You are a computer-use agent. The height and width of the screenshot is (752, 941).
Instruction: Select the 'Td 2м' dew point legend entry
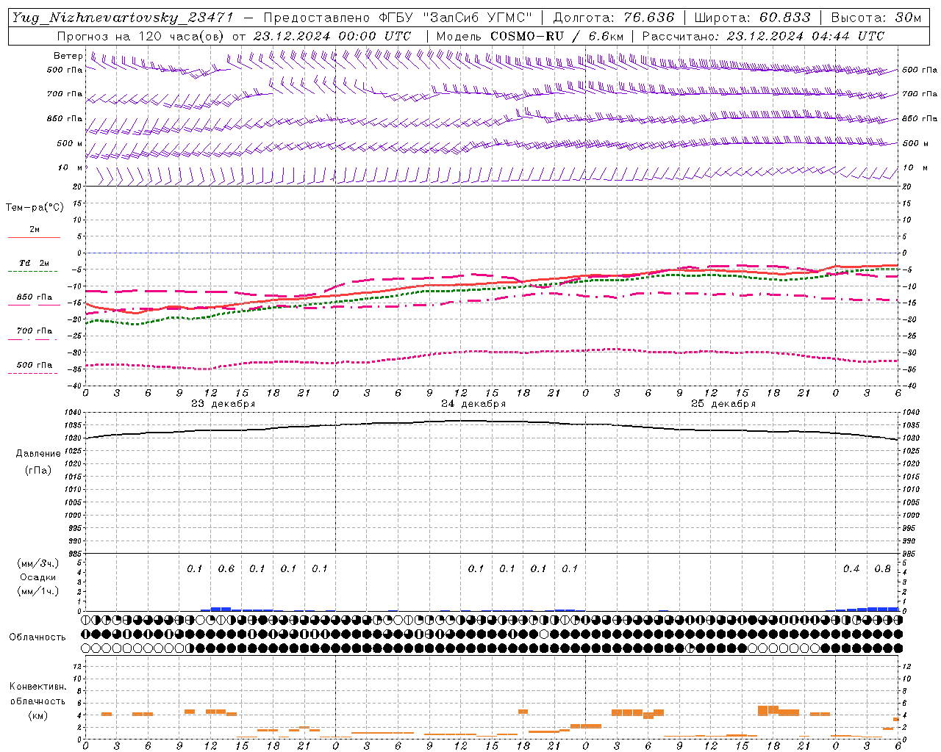click(35, 263)
